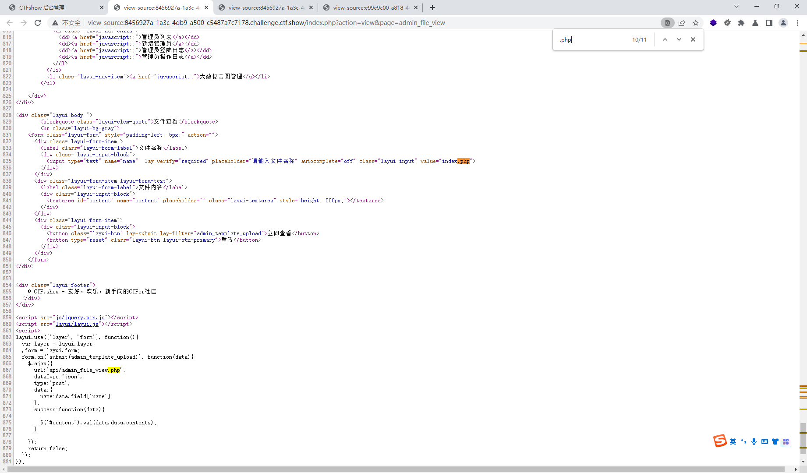The width and height of the screenshot is (807, 473).
Task: Click the 10/11 find match counter
Action: (x=639, y=40)
